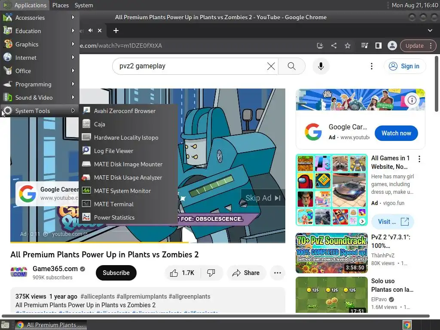Viewport: 440px width, 330px height.
Task: Open the All Games in 1 Website thumbnail
Action: [331, 190]
